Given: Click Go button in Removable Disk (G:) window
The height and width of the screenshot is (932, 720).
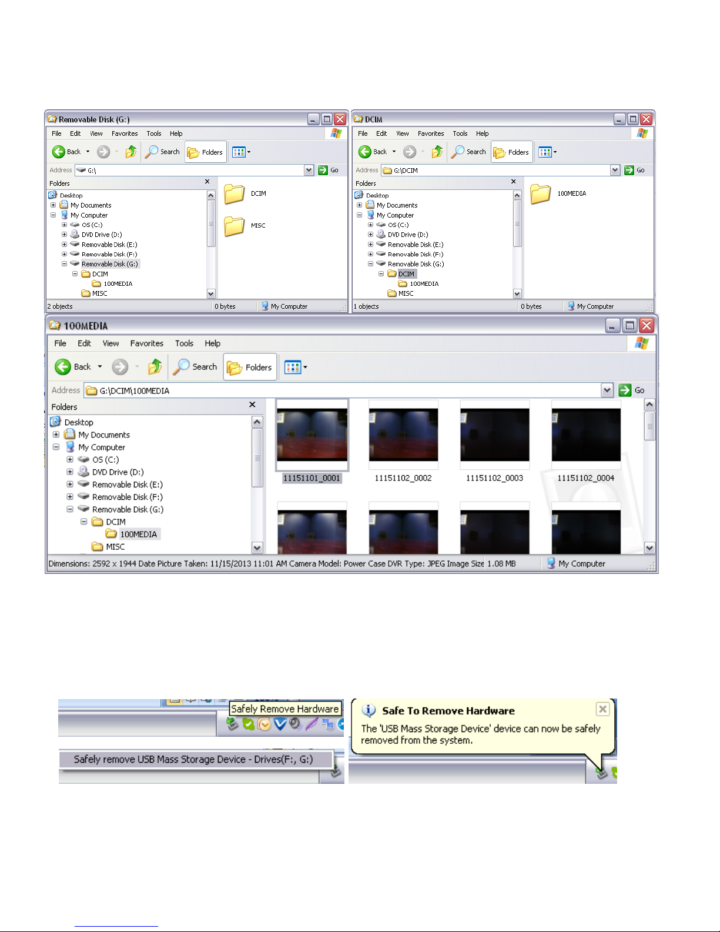Looking at the screenshot, I should pos(329,170).
